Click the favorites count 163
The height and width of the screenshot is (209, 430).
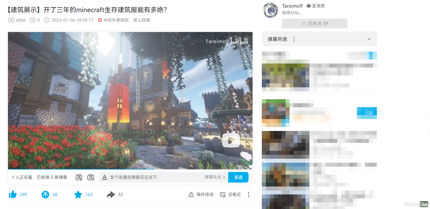click(x=89, y=195)
